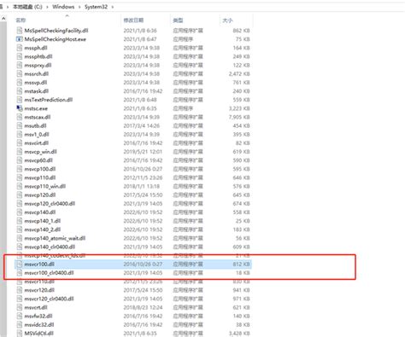Click the msvcr100_clr0400.dll file icon
This screenshot has height=337, width=405.
[19, 273]
